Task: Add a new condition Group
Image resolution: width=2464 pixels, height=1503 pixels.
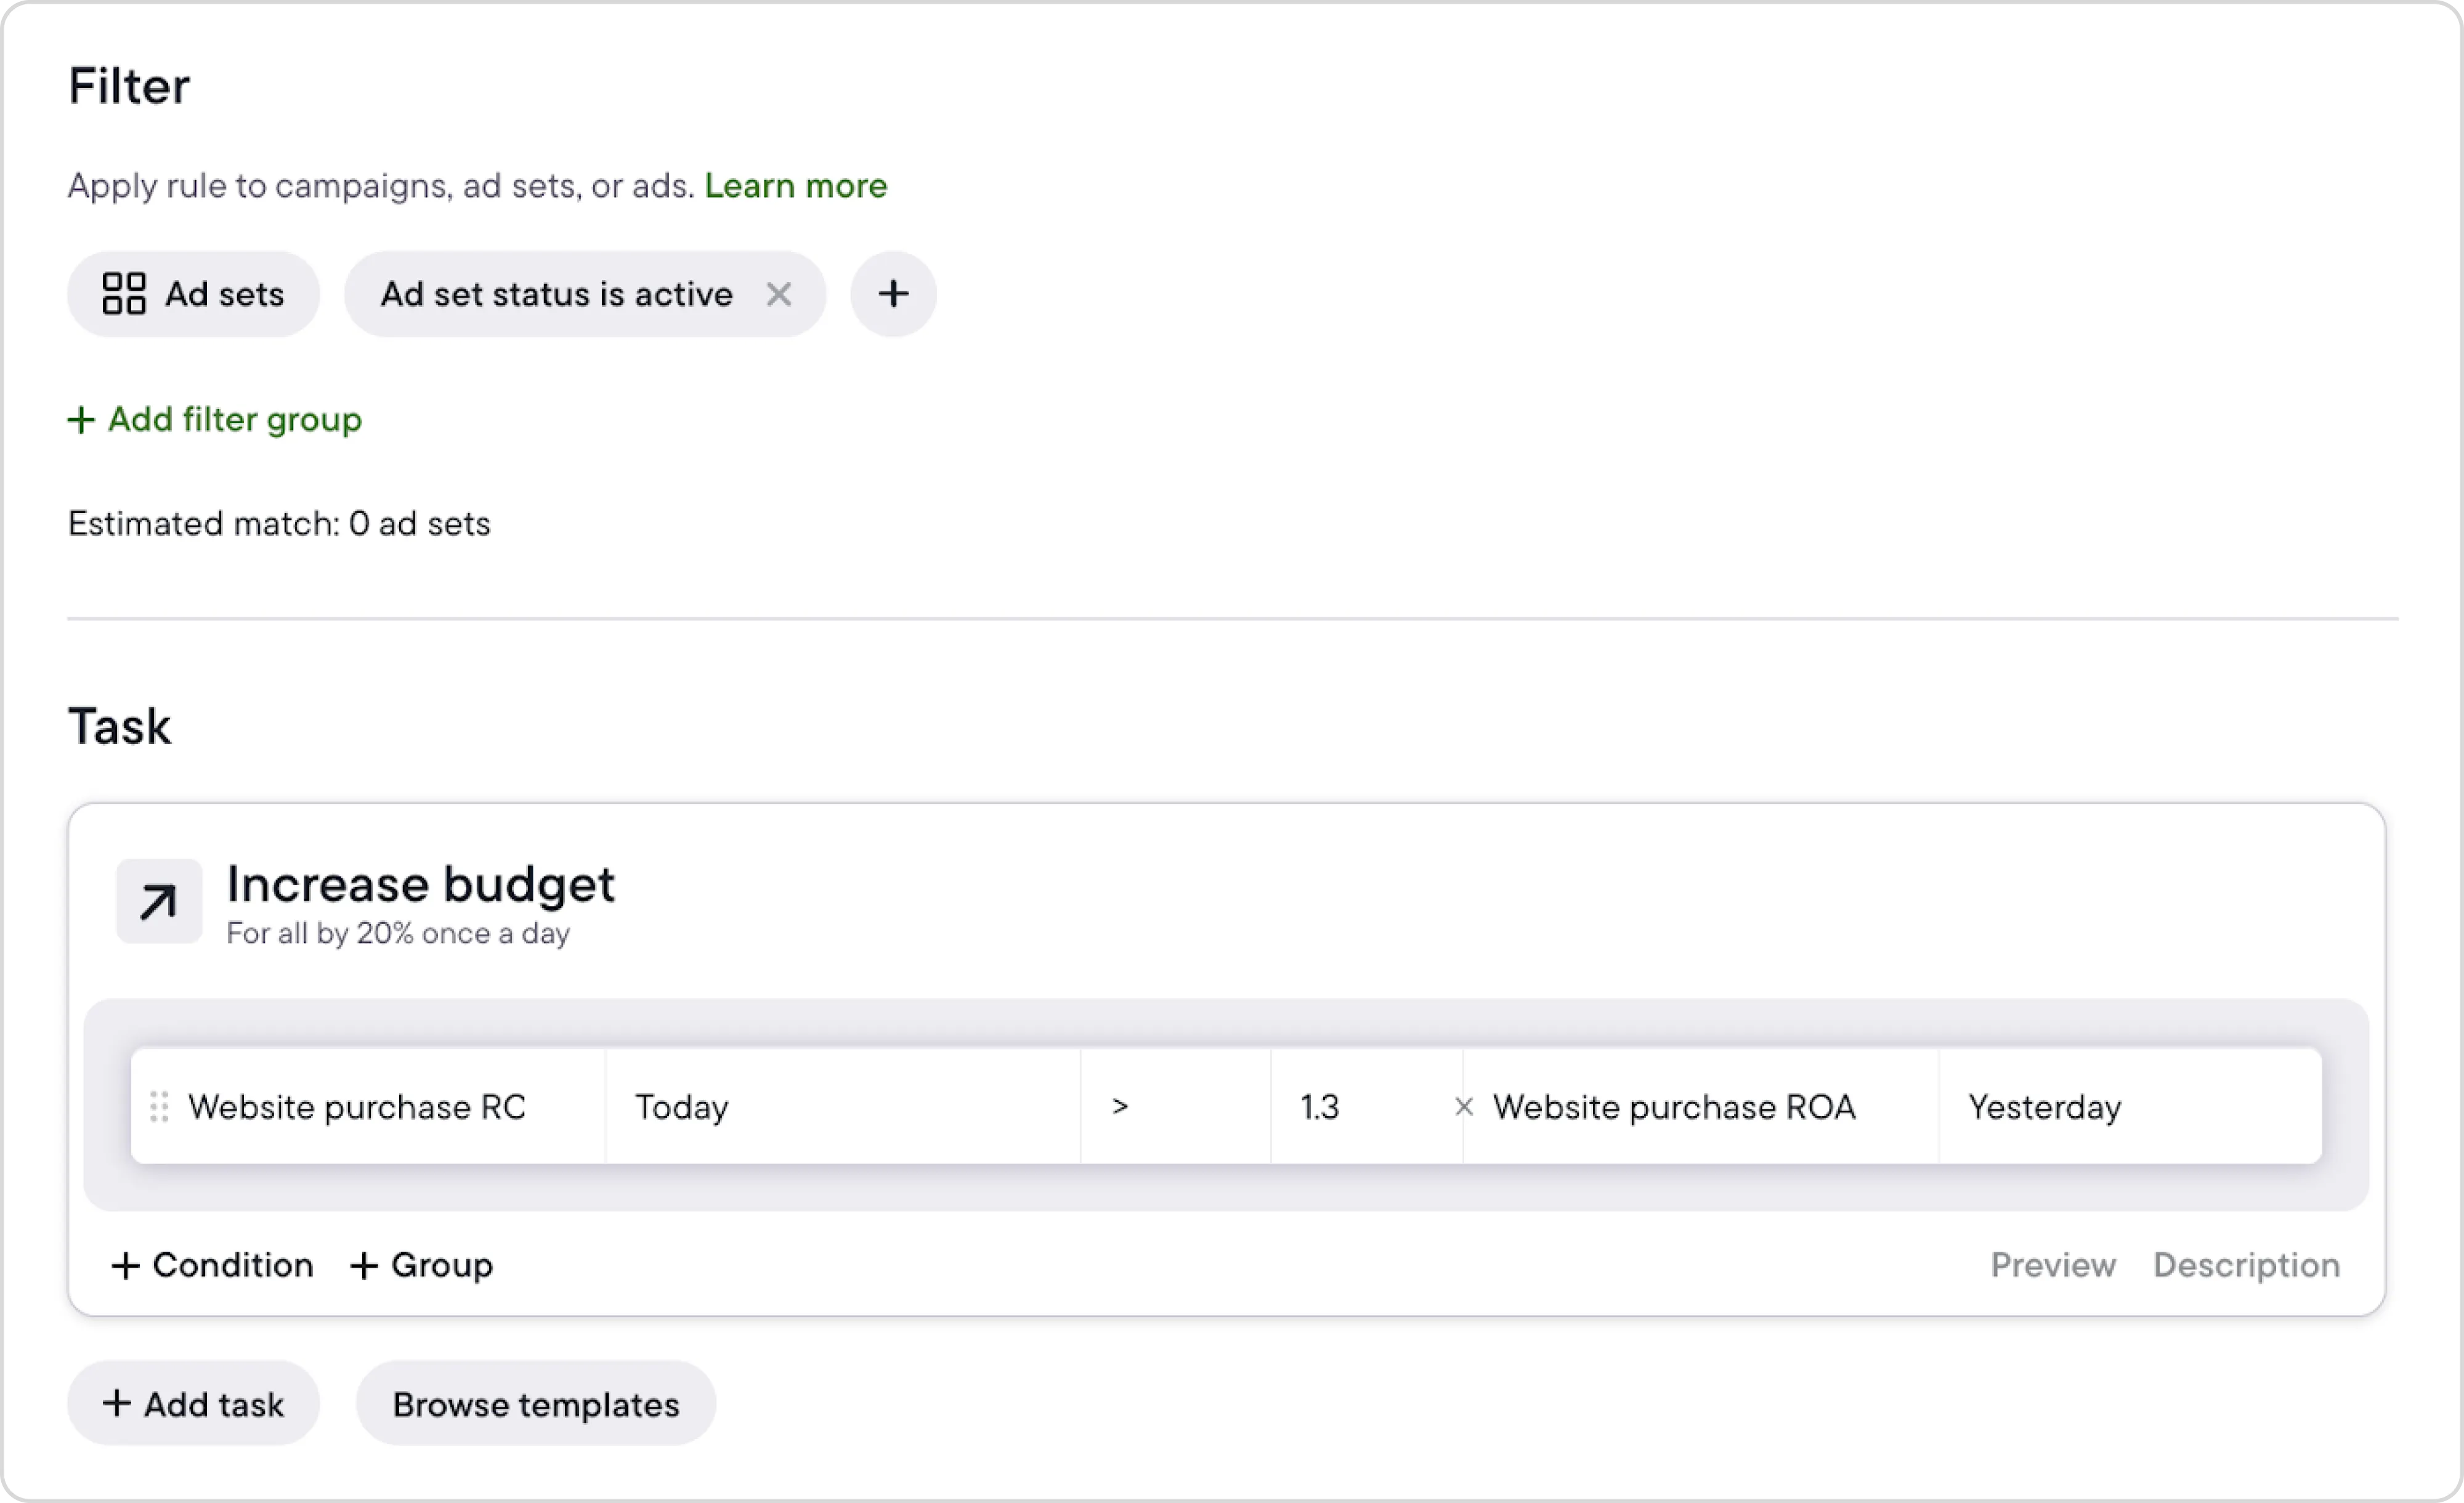Action: [421, 1266]
